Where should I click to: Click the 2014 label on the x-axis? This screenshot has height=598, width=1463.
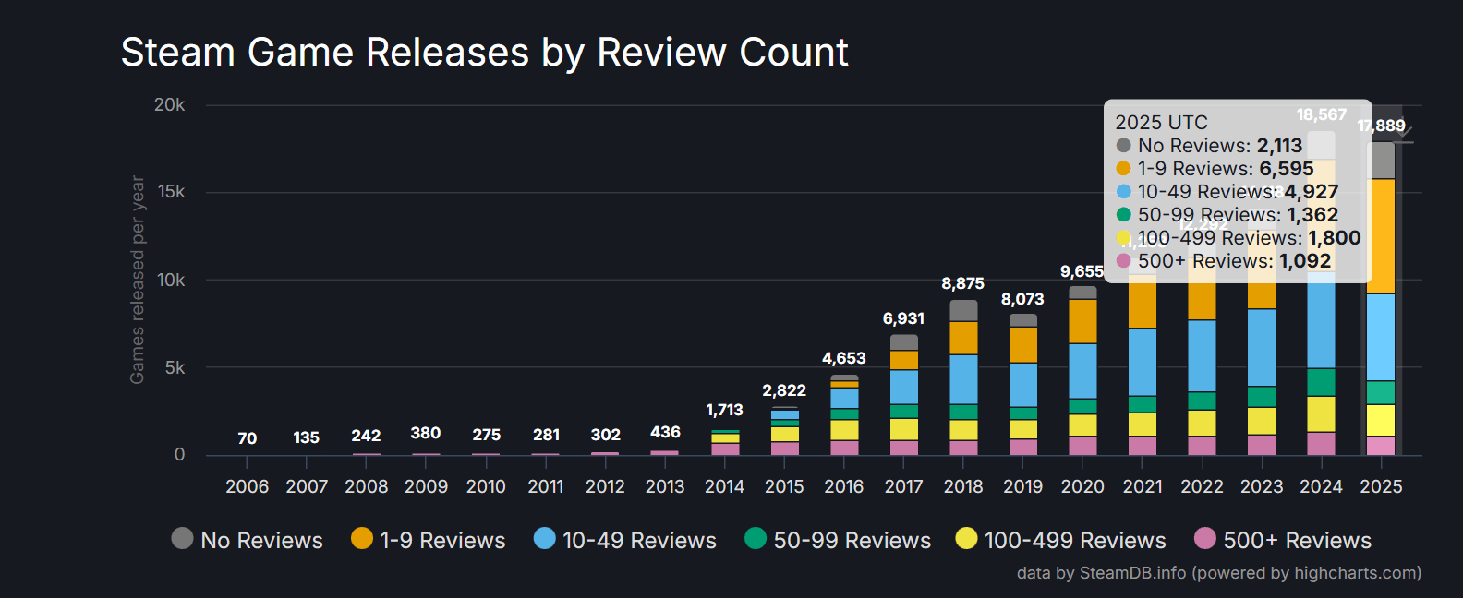click(724, 486)
